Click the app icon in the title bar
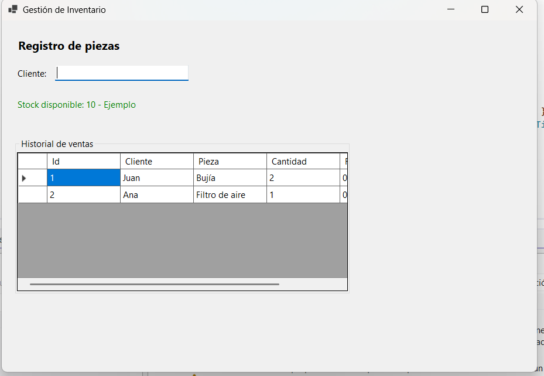This screenshot has width=544, height=376. [x=13, y=10]
